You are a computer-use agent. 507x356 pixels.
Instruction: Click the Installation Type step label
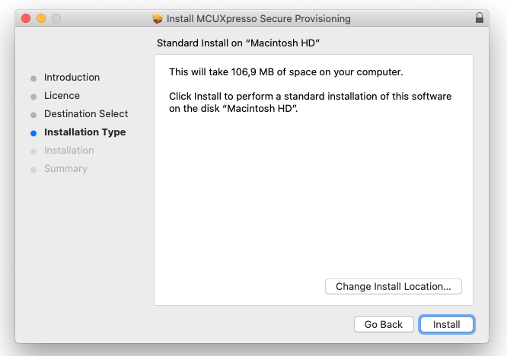point(84,132)
